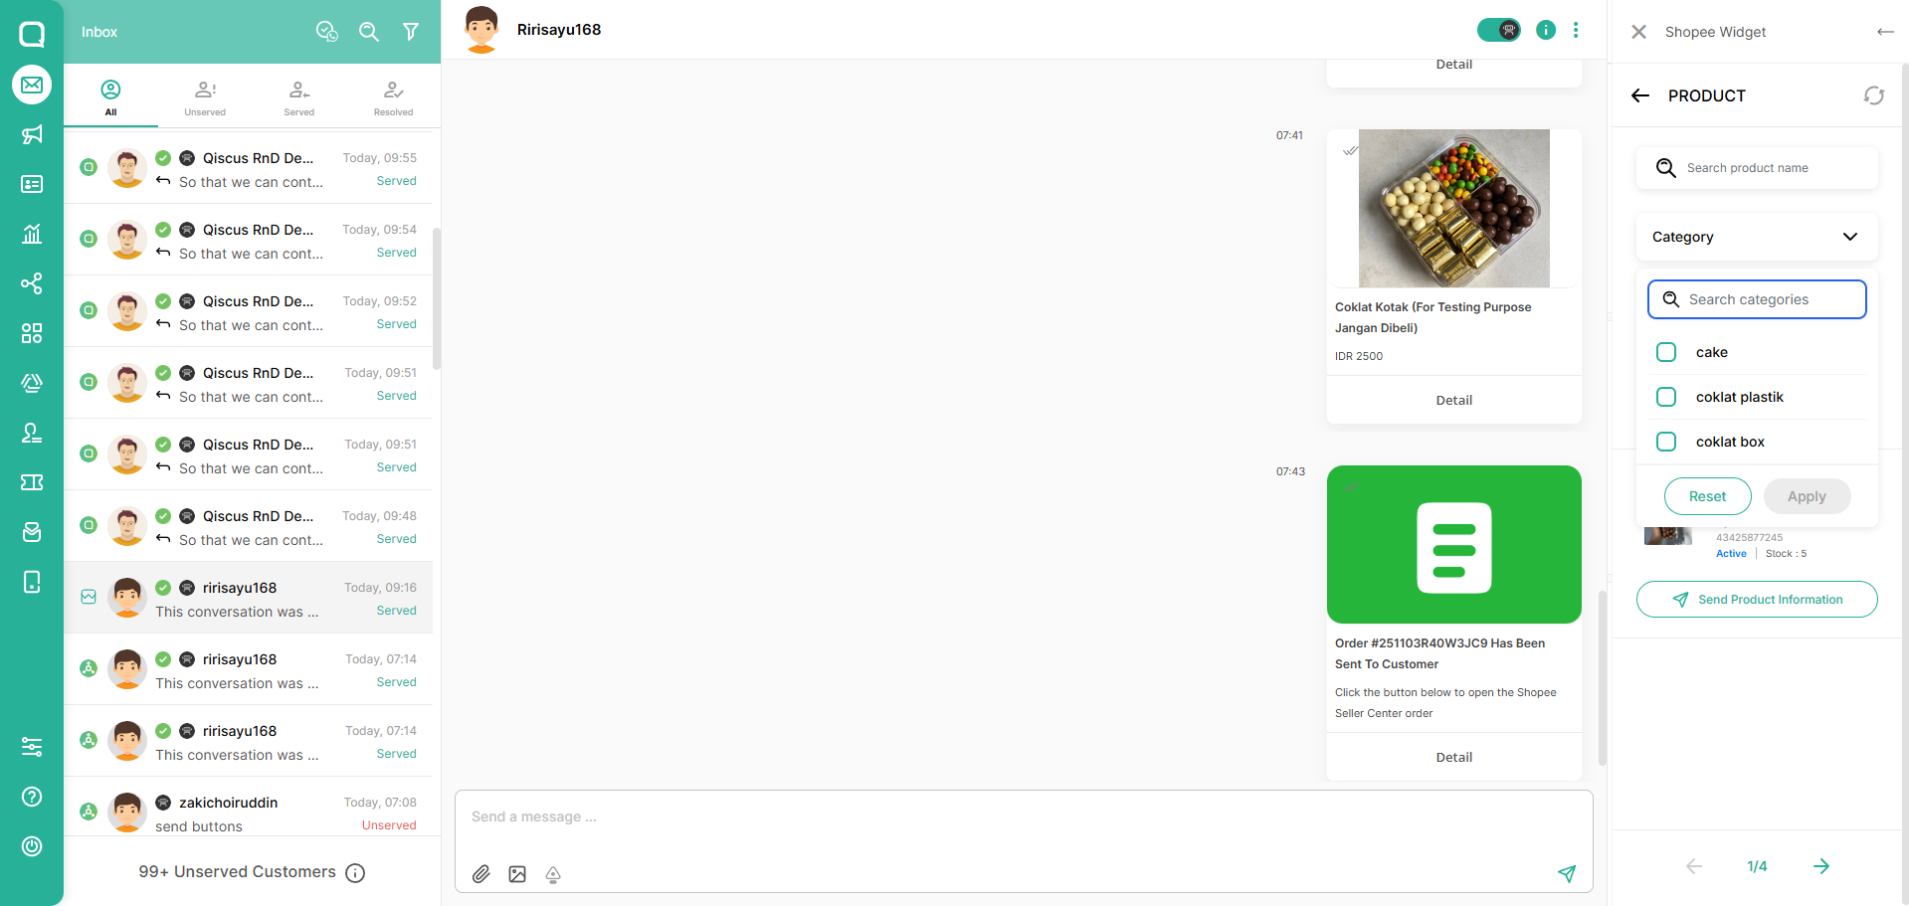
Task: Collapse the Shopee Widget with top-right arrow
Action: 1885,32
